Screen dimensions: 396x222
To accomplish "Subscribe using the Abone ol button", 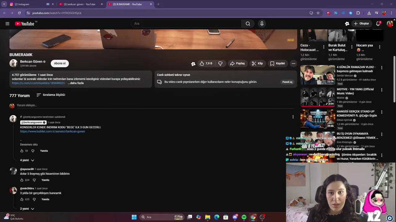I will 60,64.
